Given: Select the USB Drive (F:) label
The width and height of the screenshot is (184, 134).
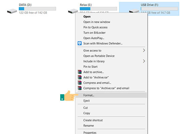Looking at the screenshot, I should [x=150, y=5].
